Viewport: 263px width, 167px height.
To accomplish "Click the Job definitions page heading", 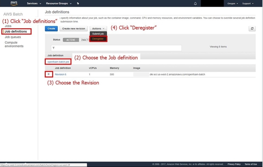I will [57, 12].
